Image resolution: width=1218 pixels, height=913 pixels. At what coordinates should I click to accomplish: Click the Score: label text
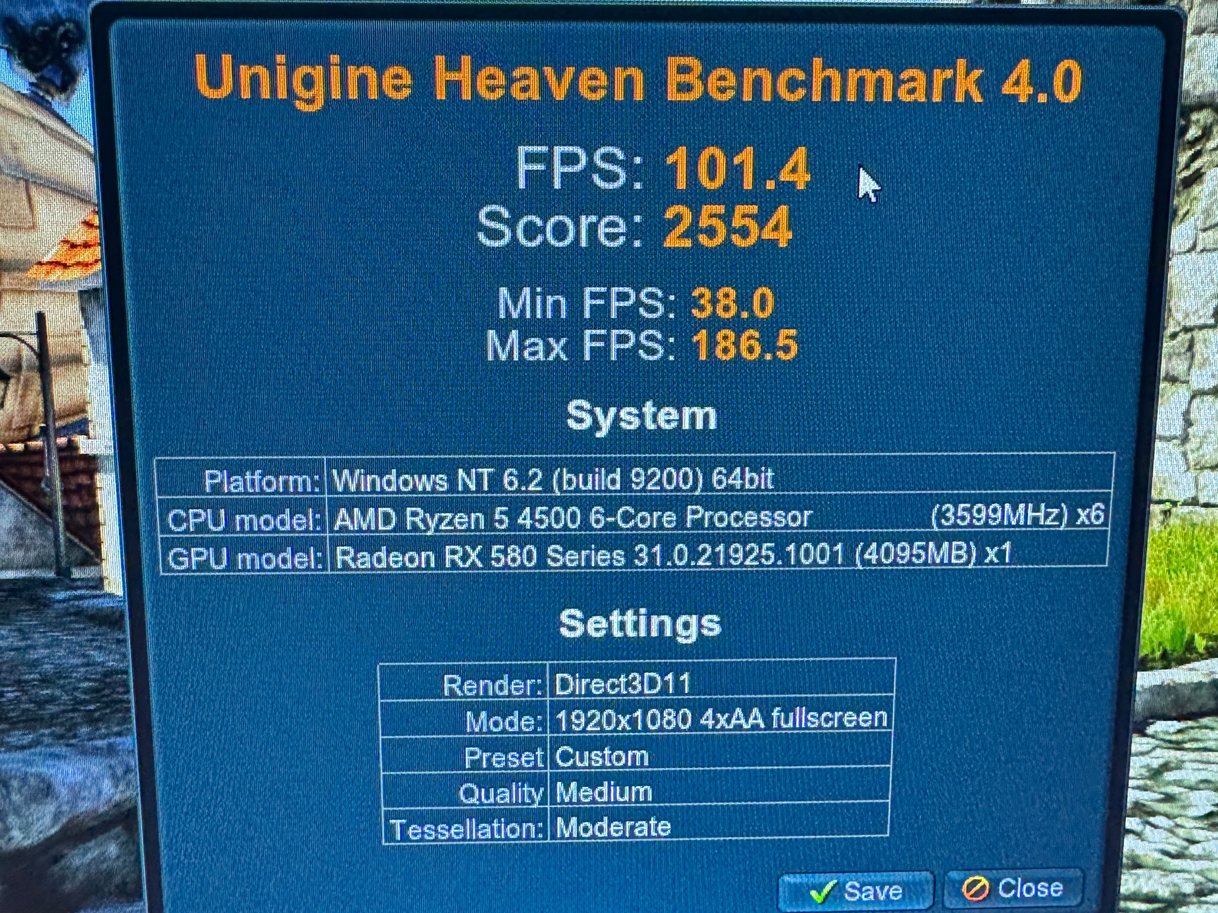(x=560, y=226)
